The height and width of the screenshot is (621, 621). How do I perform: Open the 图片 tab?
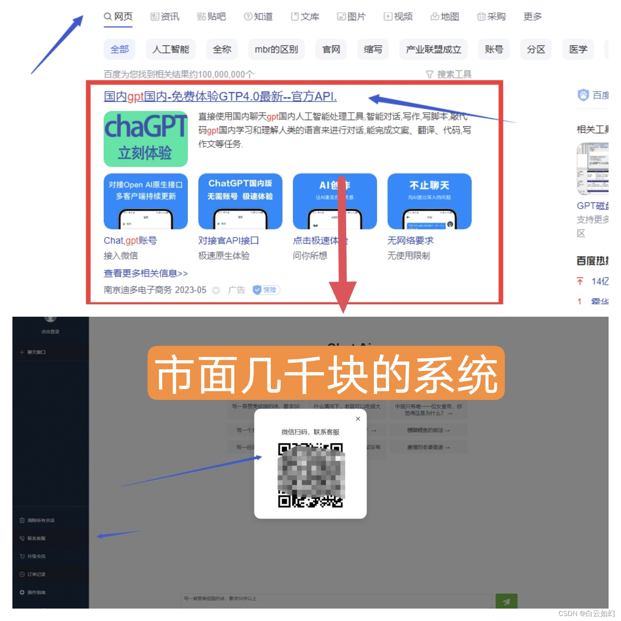click(351, 17)
